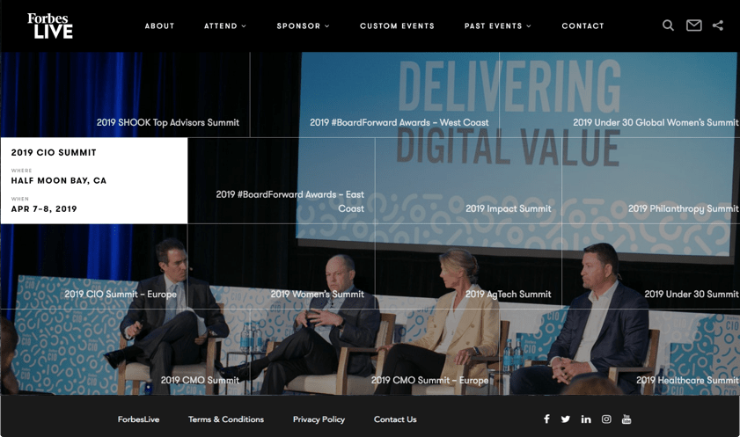Open the Custom Events menu item
Viewport: 740px width, 437px height.
coord(398,25)
